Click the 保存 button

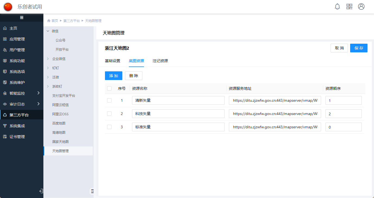(359, 48)
